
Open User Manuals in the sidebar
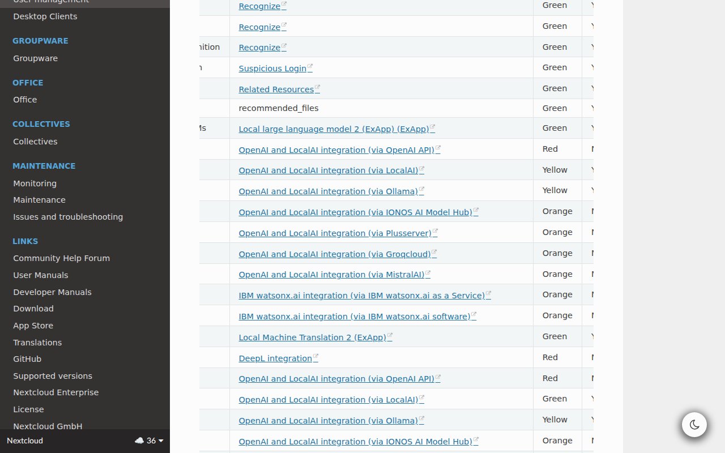(x=40, y=275)
